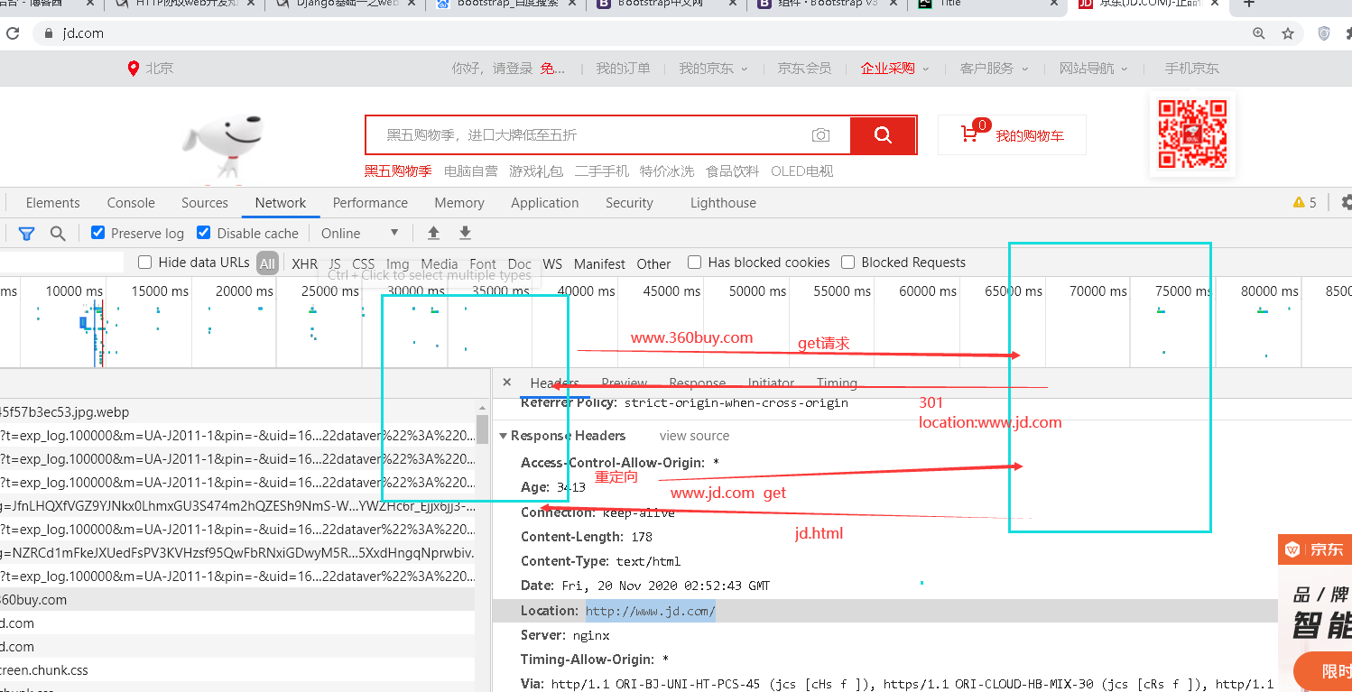Click the request list vertical scrollbar thumb
This screenshot has width=1352, height=692.
tap(483, 429)
